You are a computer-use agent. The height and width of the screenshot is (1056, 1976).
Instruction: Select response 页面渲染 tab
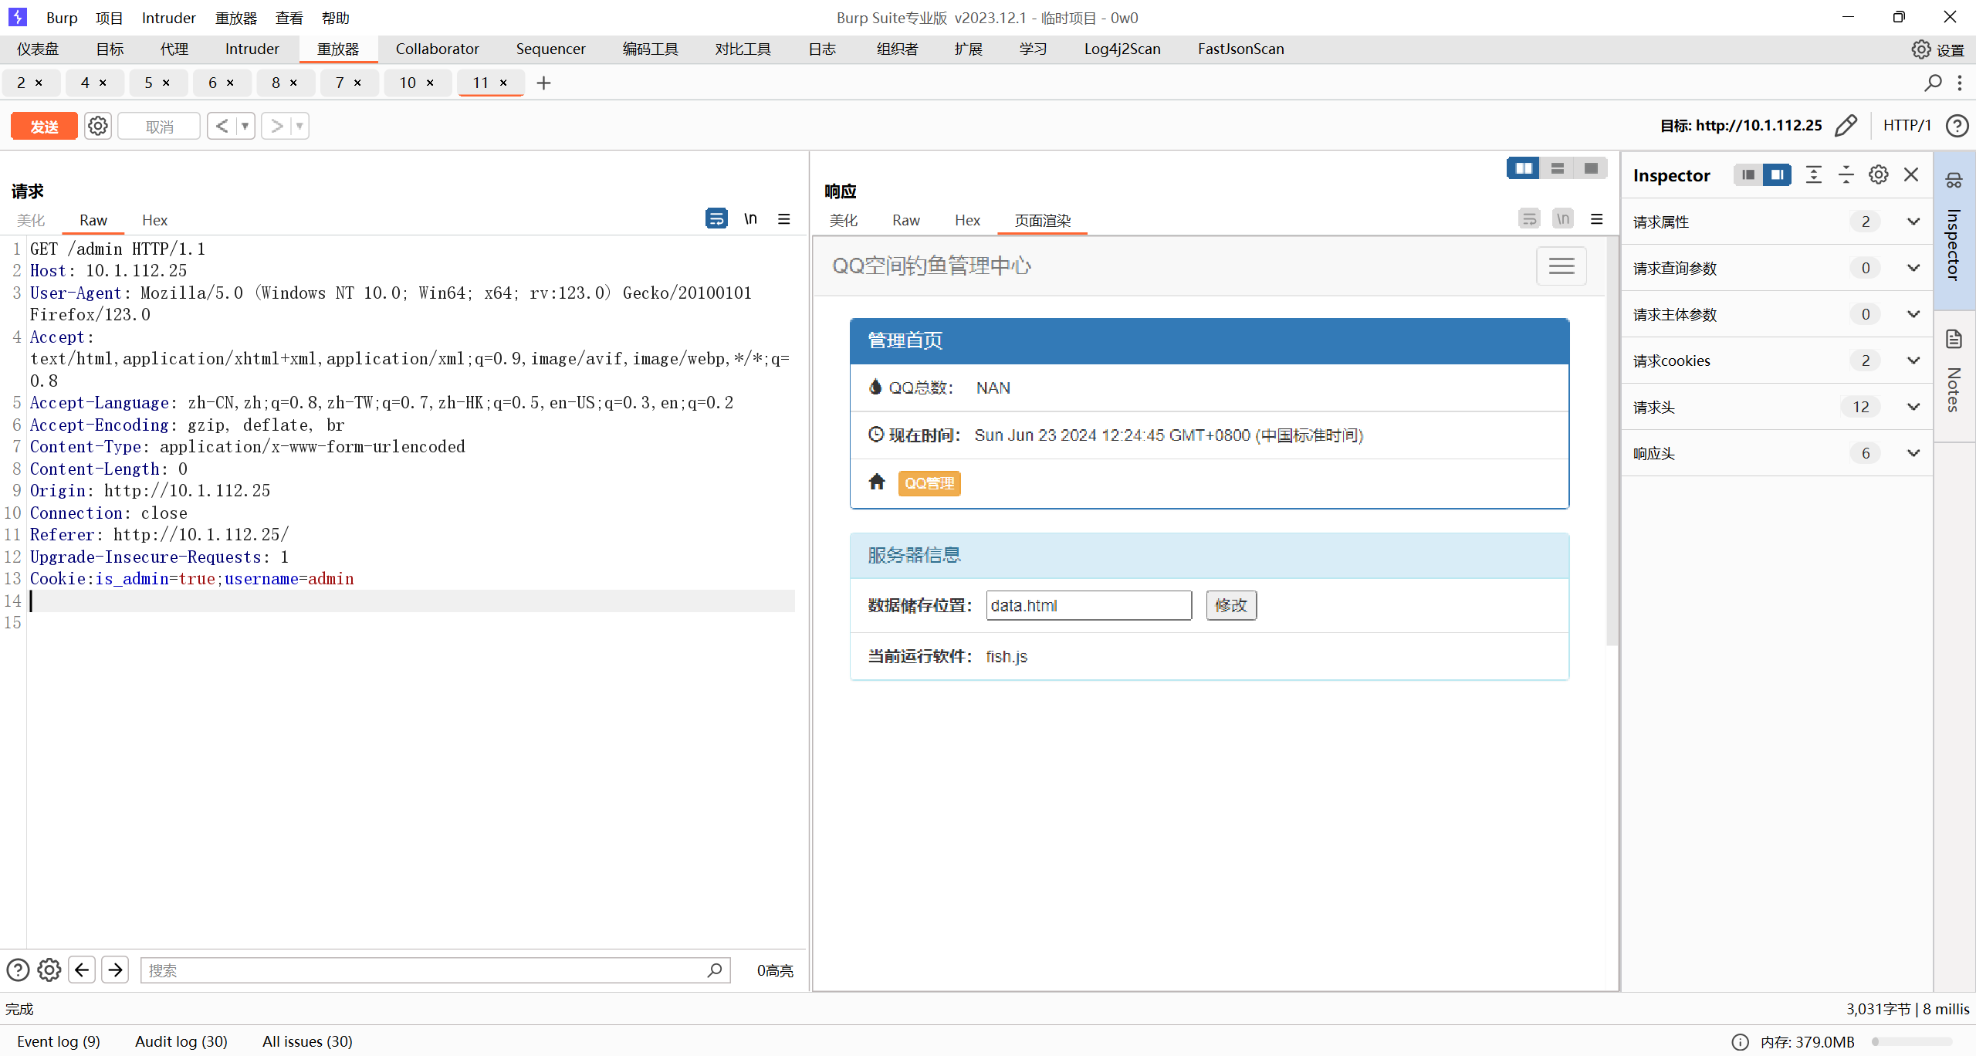point(1043,220)
